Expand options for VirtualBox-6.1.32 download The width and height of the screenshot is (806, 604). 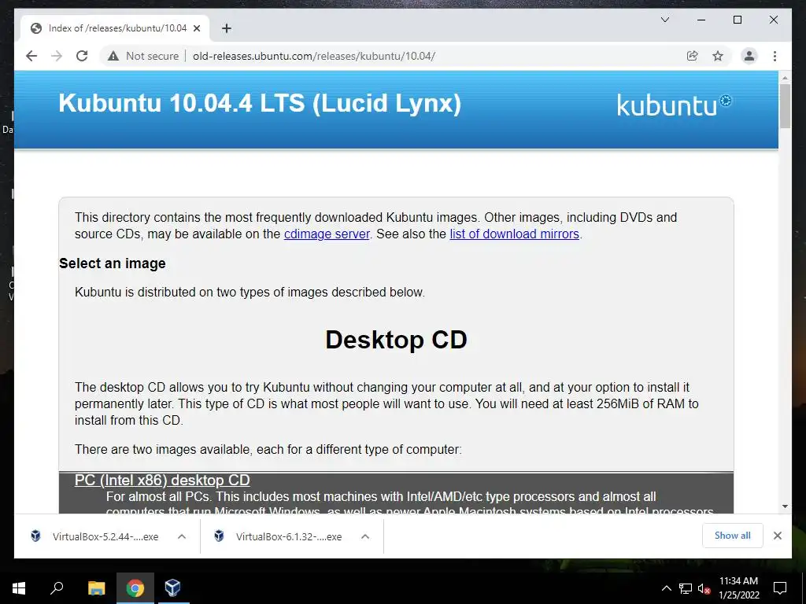coord(365,536)
